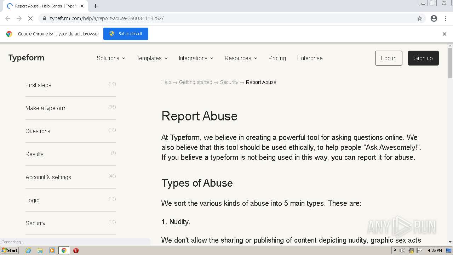Click Set as default button

[126, 34]
